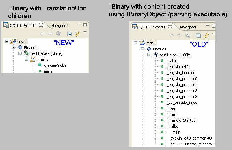232x150 pixels.
Task: Select _cygwin_premain1 symbol
Action: click(182, 85)
